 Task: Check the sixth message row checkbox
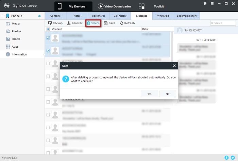coord(48,102)
